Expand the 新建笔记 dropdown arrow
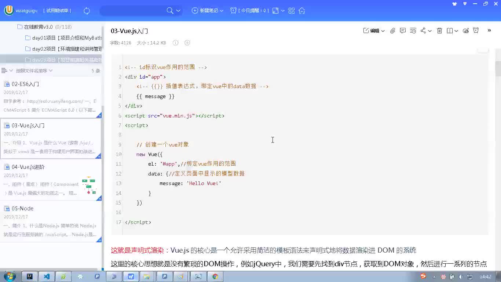Viewport: 501px width, 282px height. 222,11
